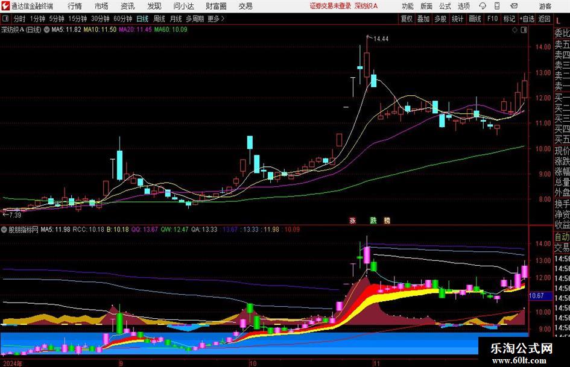
Task: Open the 公式 menu
Action: click(x=445, y=6)
